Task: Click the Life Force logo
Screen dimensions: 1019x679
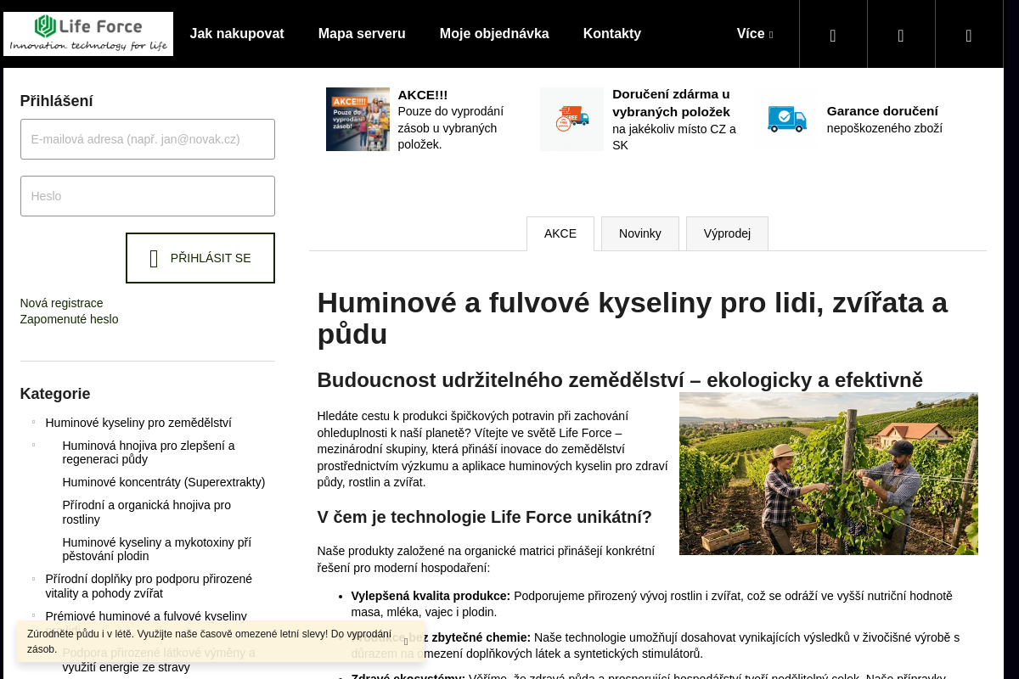Action: pyautogui.click(x=88, y=34)
